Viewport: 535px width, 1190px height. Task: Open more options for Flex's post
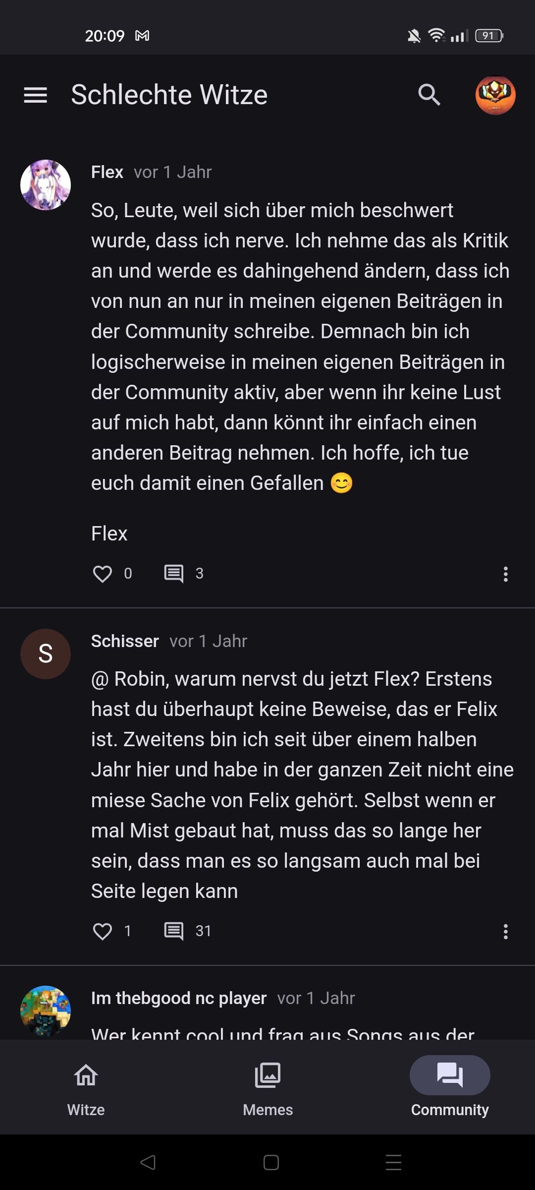[x=505, y=574]
